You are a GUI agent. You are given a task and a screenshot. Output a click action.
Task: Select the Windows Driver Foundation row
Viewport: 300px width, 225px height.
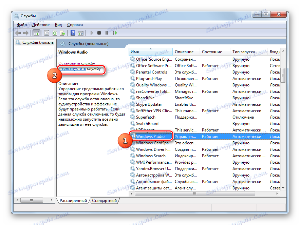(x=205, y=149)
